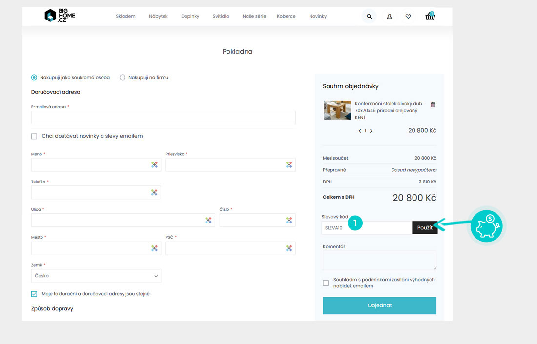Image resolution: width=537 pixels, height=344 pixels.
Task: Open the search magnifier icon
Action: [369, 17]
